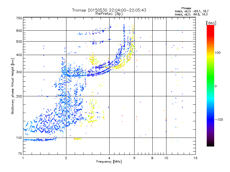Click the "[deg]" colorbar unit label

tap(211, 23)
